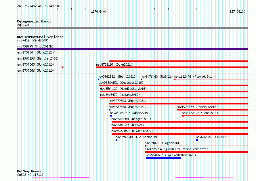Click the 127408000 ruler position label
The image size is (256, 181).
[99, 12]
